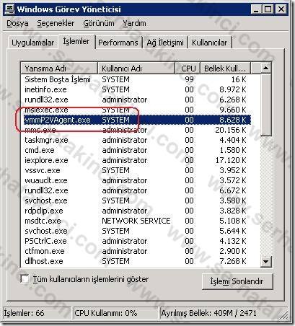This screenshot has height=326, width=295.
Task: Open the Yardım menu
Action: (x=134, y=24)
